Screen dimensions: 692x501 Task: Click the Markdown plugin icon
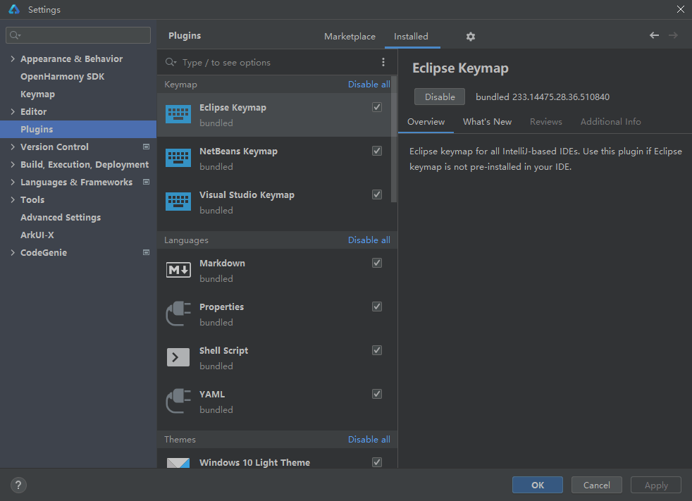[x=178, y=270]
